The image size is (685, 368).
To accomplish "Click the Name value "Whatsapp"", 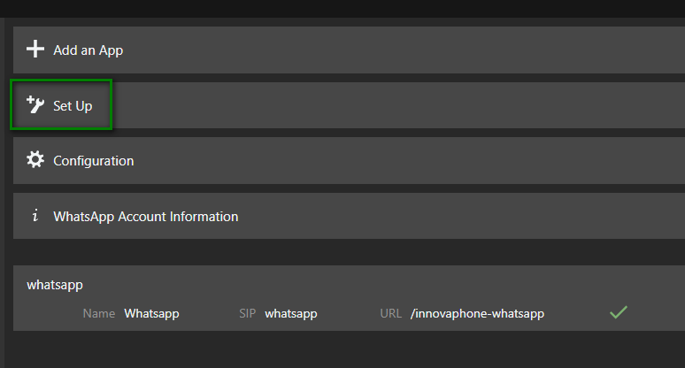I will pyautogui.click(x=151, y=313).
